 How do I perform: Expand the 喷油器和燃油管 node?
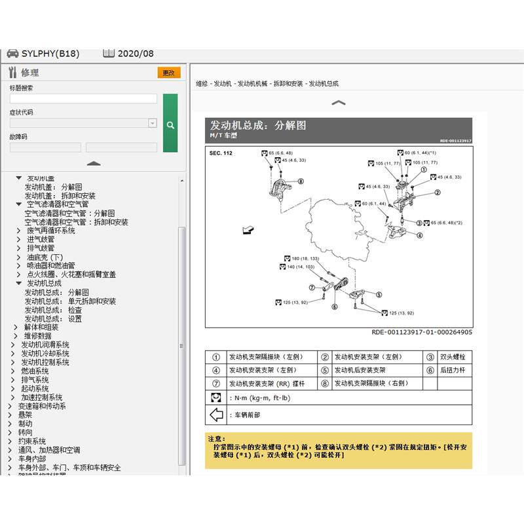(x=19, y=266)
